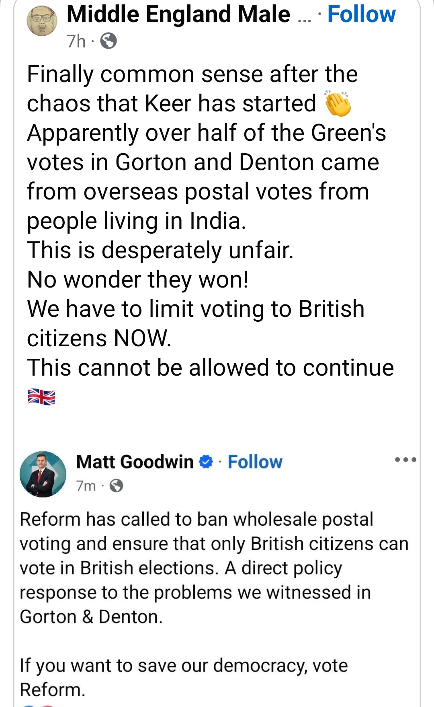This screenshot has height=707, width=434.
Task: Follow the Middle England Male page
Action: 361,14
